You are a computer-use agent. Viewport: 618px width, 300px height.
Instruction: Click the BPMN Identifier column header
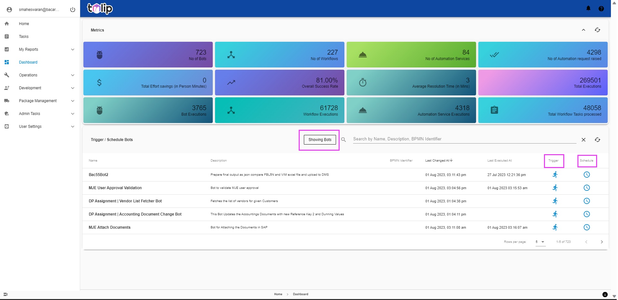pyautogui.click(x=401, y=161)
